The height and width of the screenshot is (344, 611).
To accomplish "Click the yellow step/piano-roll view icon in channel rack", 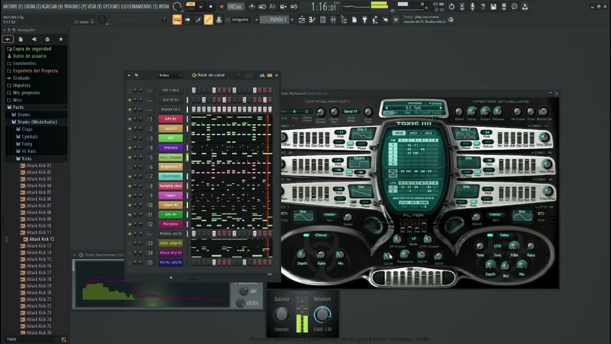I will point(270,75).
